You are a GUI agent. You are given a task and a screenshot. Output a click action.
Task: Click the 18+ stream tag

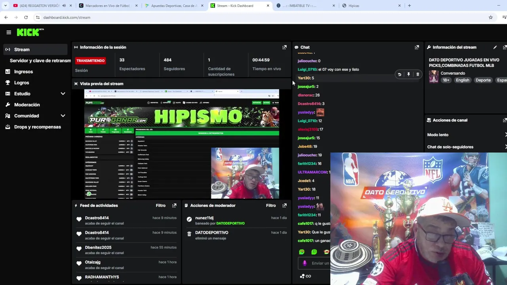(446, 80)
